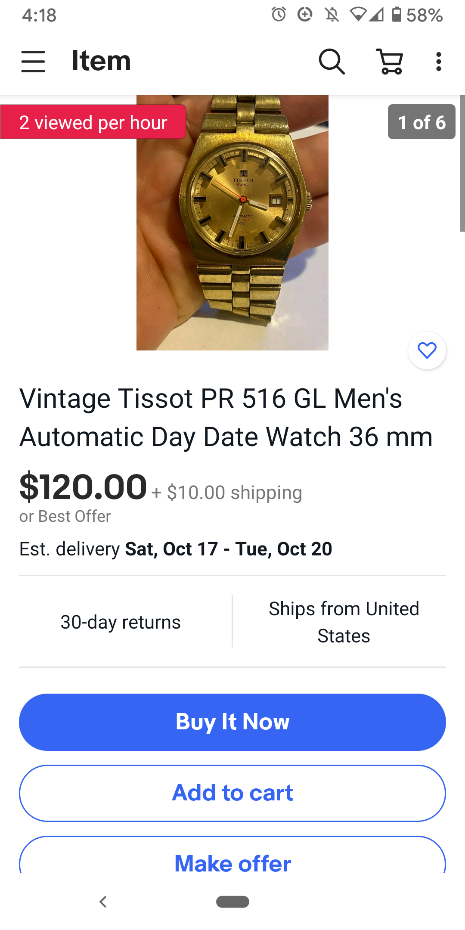
Task: Open the three-dot overflow menu
Action: (x=438, y=62)
